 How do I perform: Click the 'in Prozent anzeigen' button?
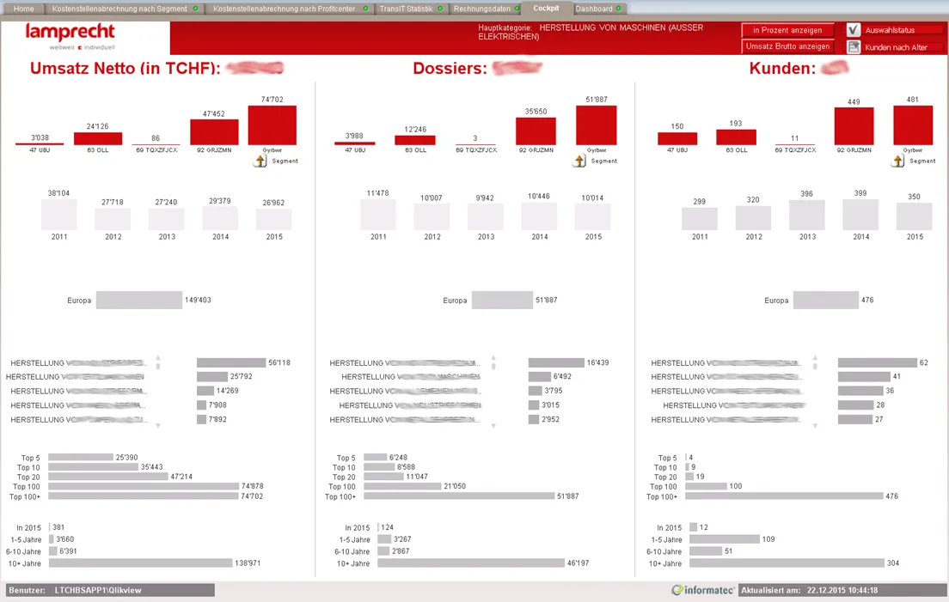point(787,30)
